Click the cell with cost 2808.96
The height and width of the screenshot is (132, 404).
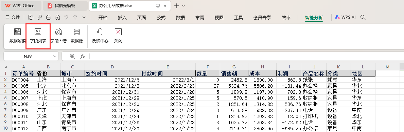262,128
